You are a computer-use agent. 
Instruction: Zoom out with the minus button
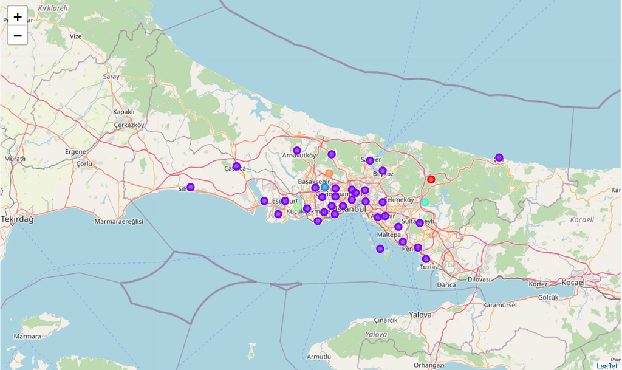(x=18, y=36)
